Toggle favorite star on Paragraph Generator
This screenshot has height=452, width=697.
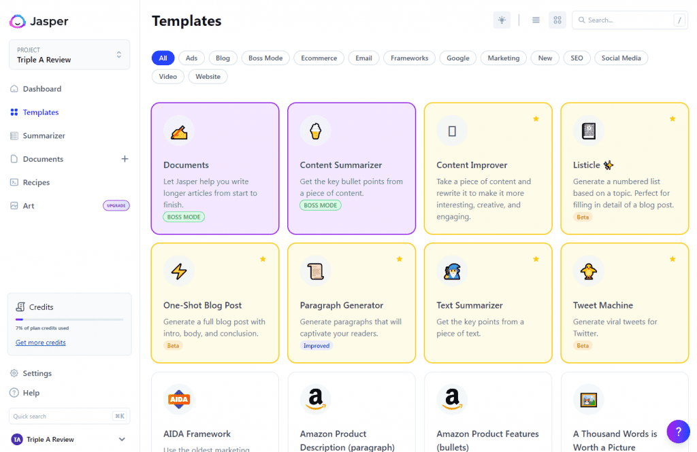(399, 259)
